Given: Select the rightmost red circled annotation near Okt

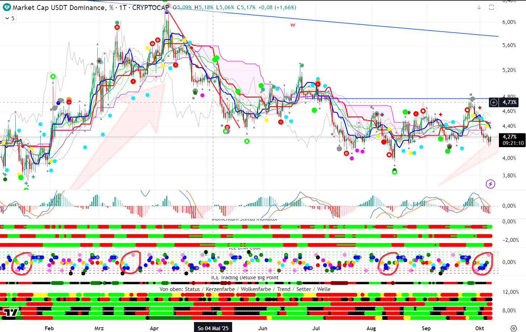Looking at the screenshot, I should tap(482, 263).
